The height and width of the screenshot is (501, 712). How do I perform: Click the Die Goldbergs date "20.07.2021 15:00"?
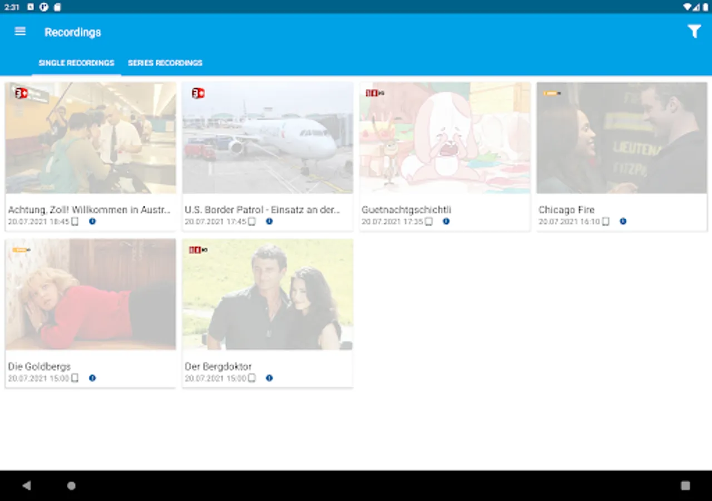39,379
